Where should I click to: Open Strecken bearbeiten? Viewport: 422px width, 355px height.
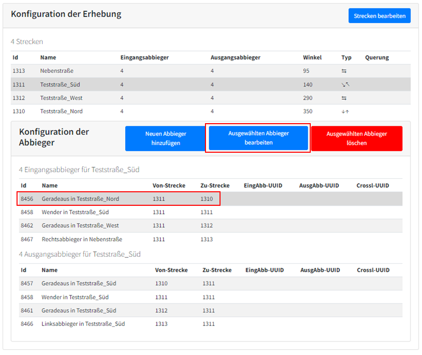pyautogui.click(x=379, y=16)
